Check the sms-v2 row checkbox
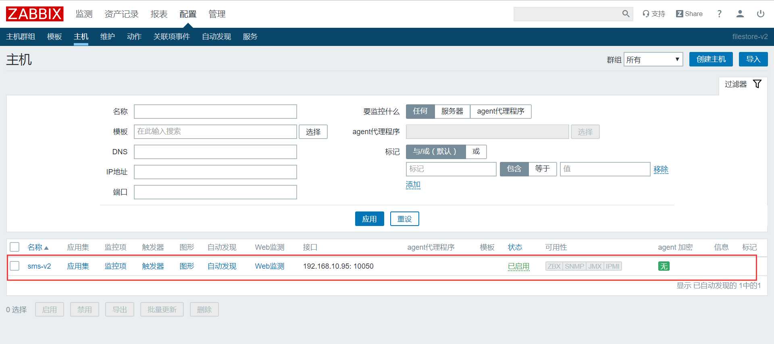This screenshot has height=344, width=774. coord(15,266)
